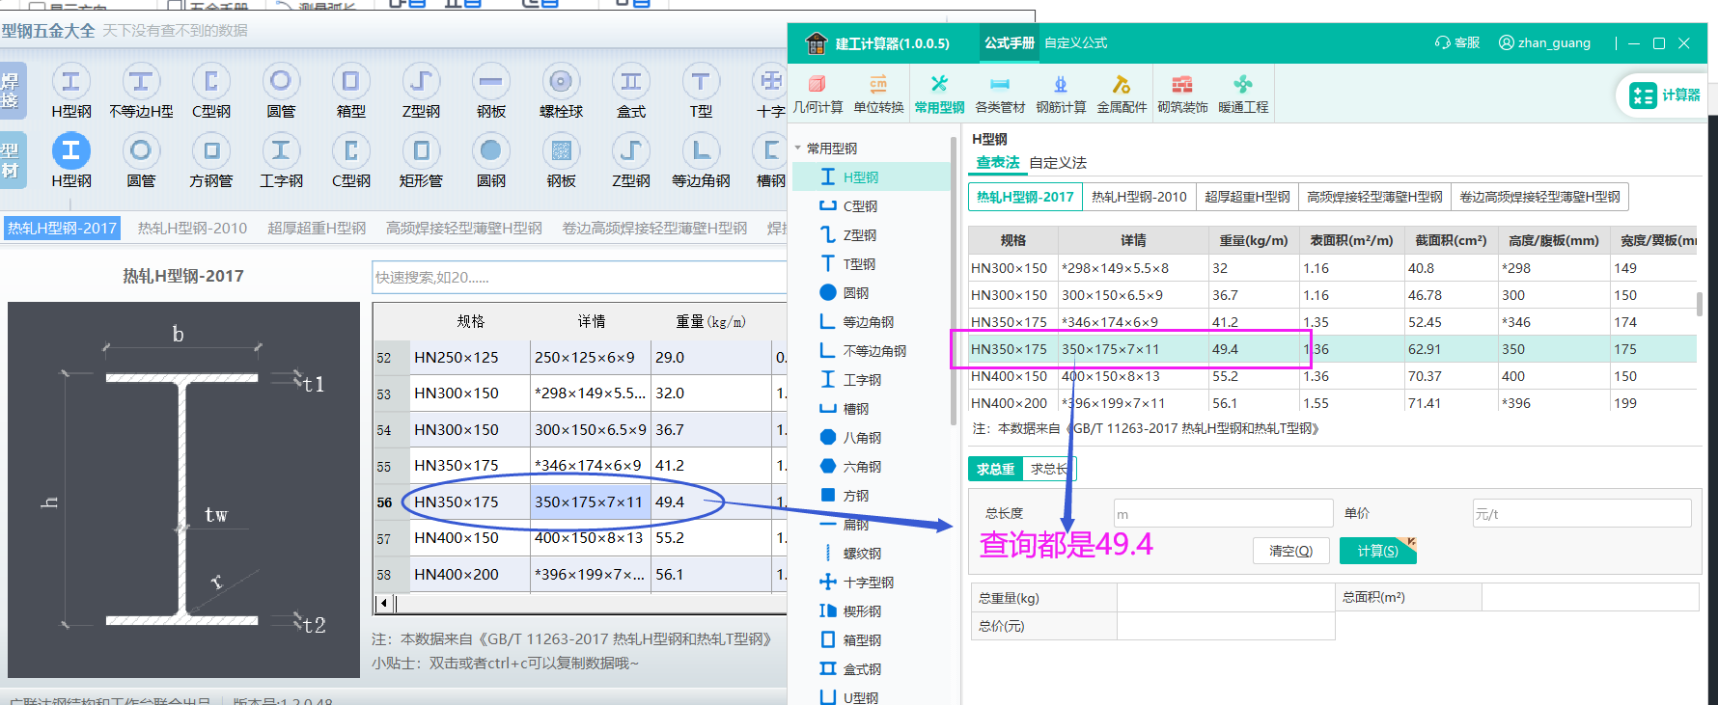This screenshot has width=1718, height=705.
Task: Switch to the 公式手册 tab
Action: click(1010, 42)
